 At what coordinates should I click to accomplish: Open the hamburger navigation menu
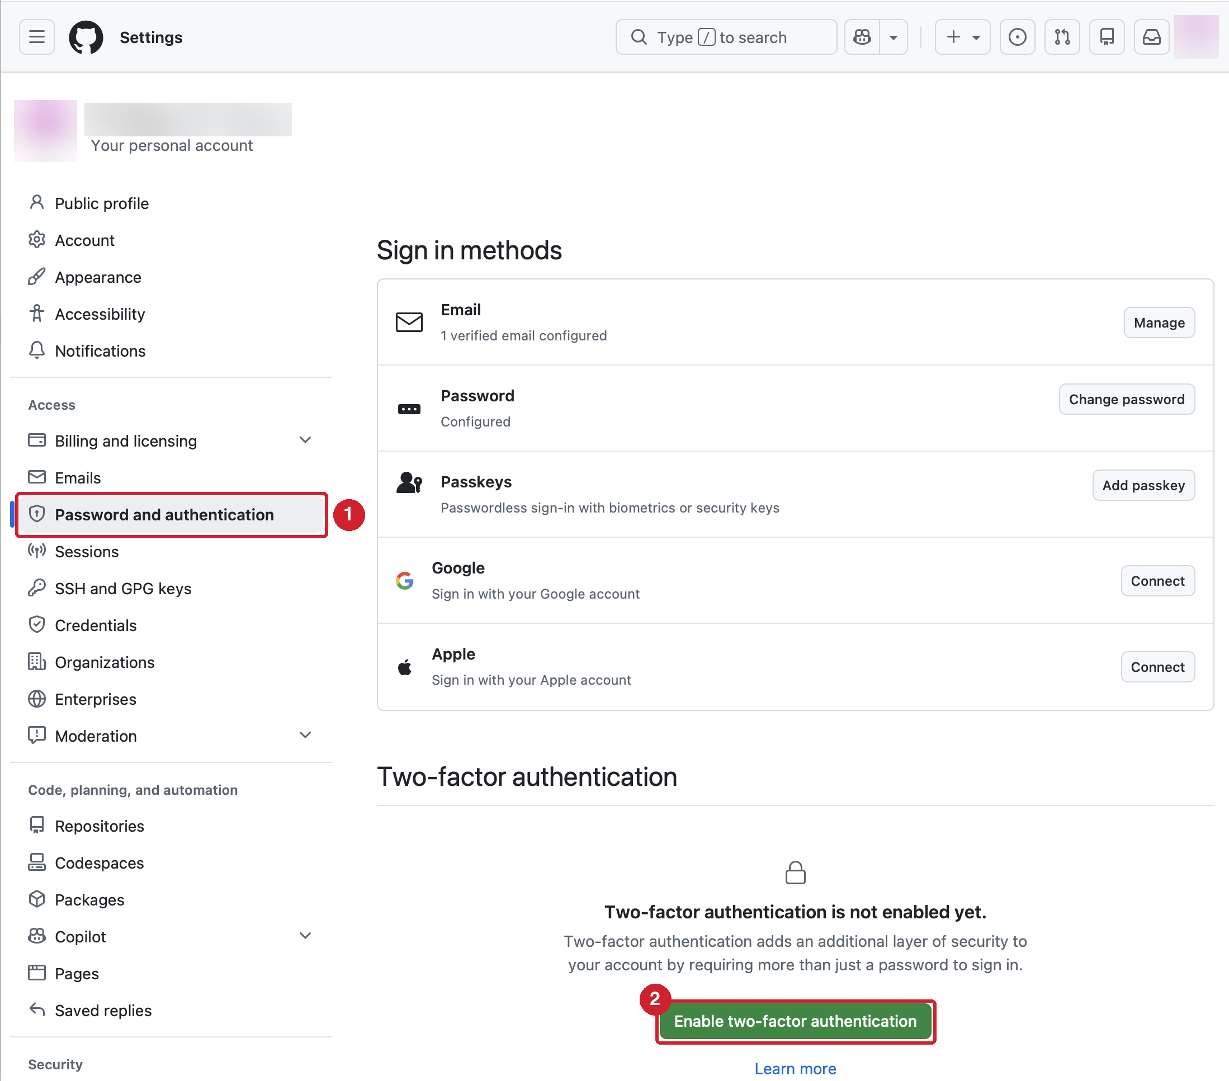click(x=37, y=37)
